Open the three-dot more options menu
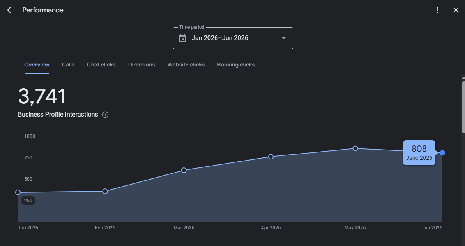This screenshot has height=246, width=465. pyautogui.click(x=437, y=10)
